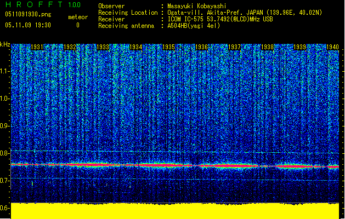Click the 1933 time marker

tap(103, 47)
